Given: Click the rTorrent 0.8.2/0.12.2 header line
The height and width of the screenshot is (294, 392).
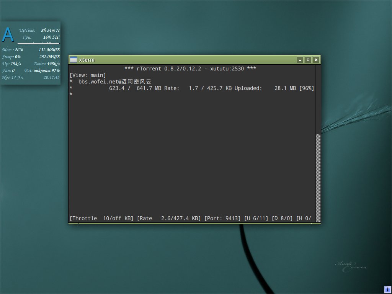Looking at the screenshot, I should click(190, 69).
